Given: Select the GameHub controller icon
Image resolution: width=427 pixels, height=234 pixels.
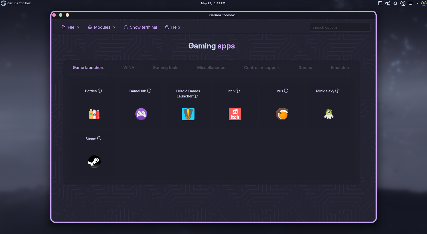Looking at the screenshot, I should [x=141, y=114].
